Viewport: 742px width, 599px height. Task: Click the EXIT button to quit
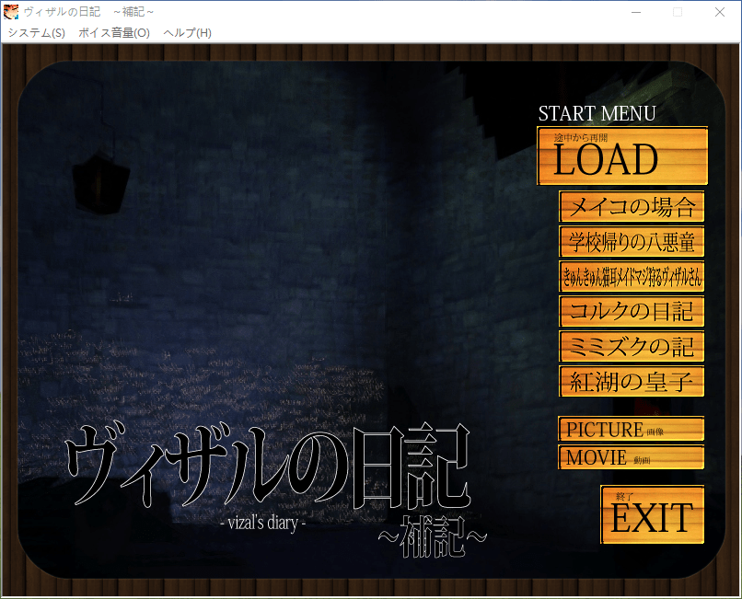(652, 515)
